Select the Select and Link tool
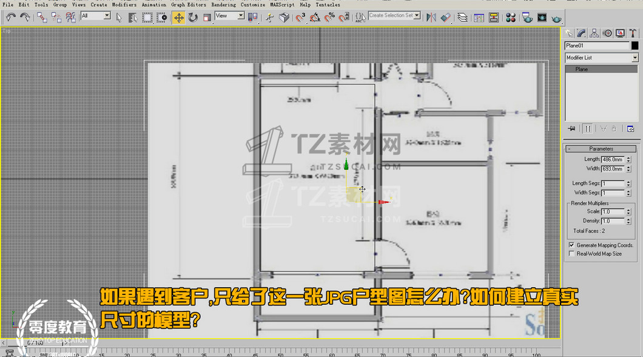 [42, 17]
